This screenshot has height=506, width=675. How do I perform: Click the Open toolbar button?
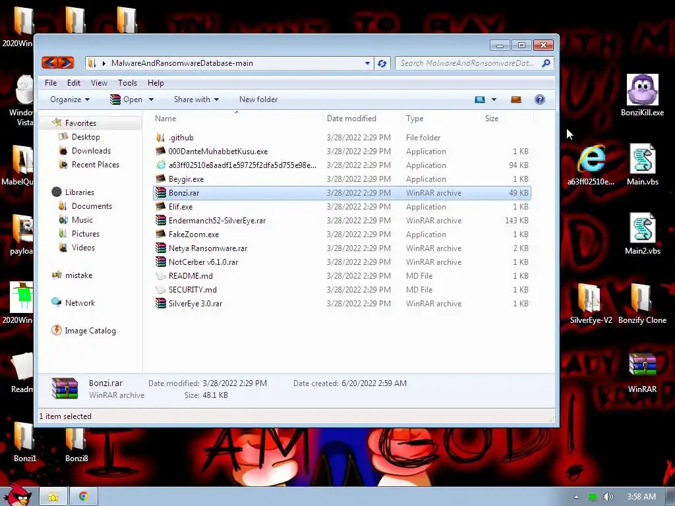point(126,99)
